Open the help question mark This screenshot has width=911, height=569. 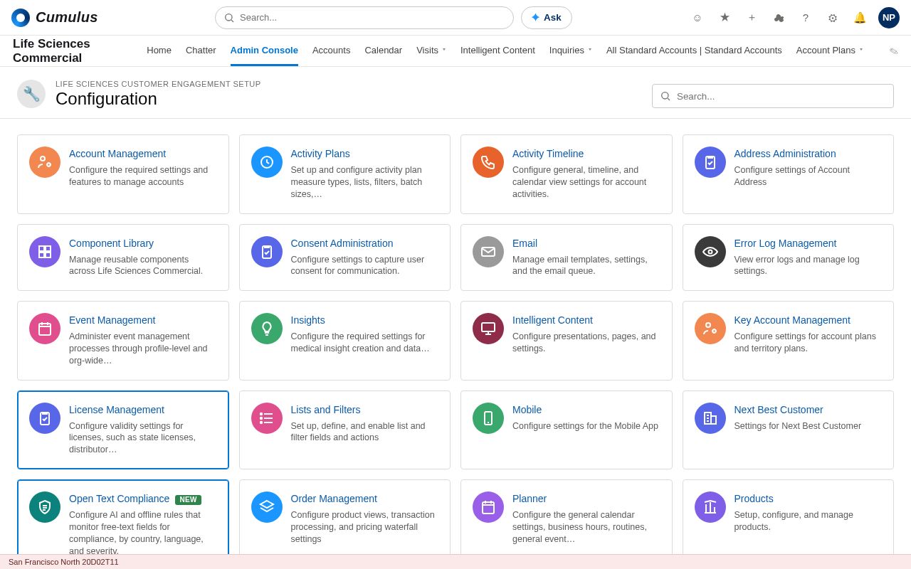point(806,18)
